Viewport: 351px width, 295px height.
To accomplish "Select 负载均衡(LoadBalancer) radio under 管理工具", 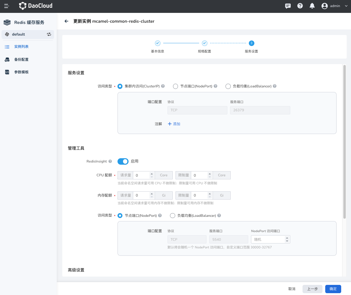I will pos(172,216).
